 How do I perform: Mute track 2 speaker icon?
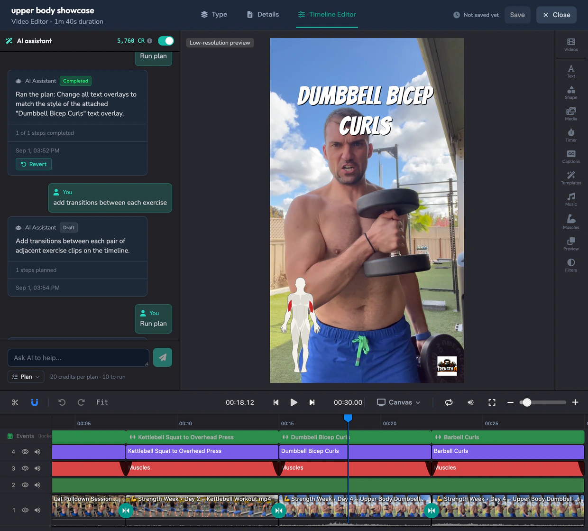(37, 485)
